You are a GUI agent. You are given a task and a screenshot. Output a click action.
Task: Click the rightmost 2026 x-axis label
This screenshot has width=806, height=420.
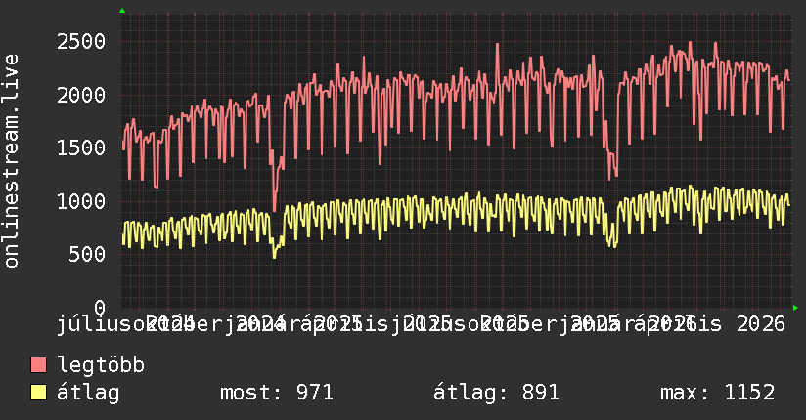point(761,324)
